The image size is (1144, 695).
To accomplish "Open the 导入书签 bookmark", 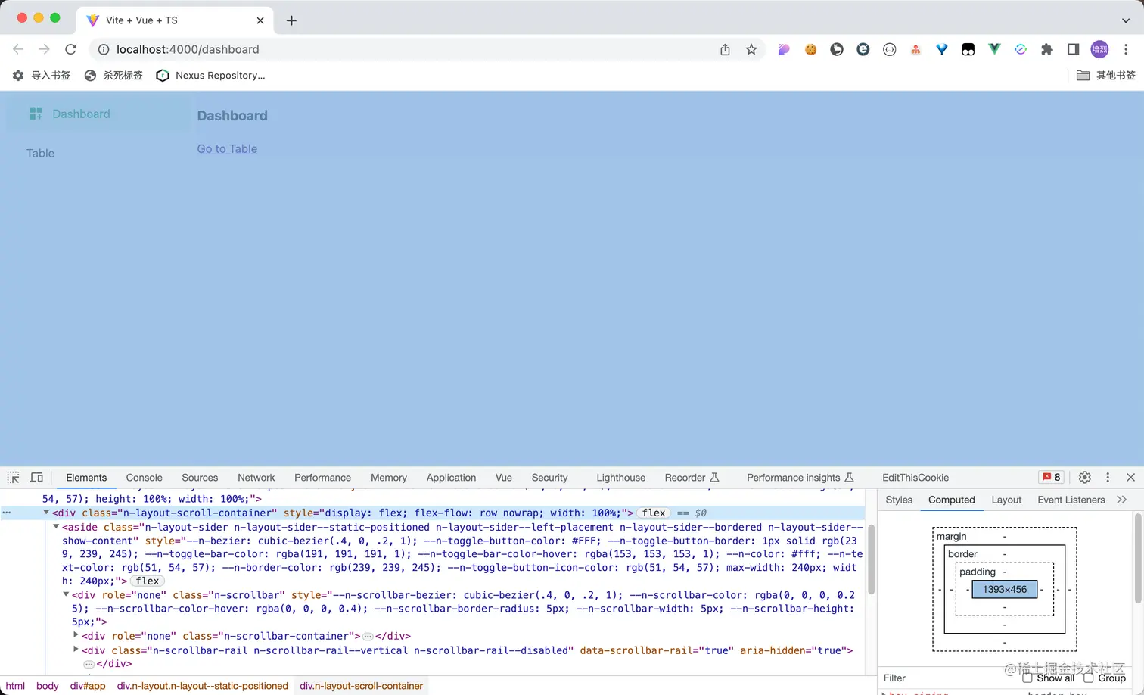I will tap(42, 75).
